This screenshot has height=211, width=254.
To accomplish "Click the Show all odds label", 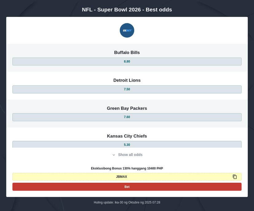I will (130, 155).
